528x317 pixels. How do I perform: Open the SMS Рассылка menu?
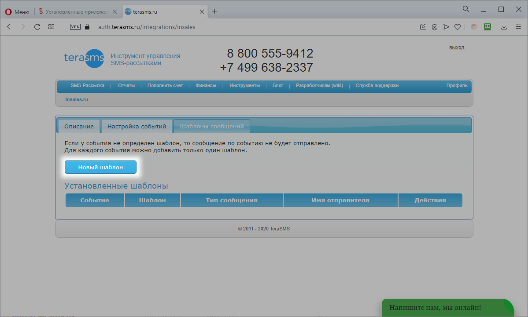(x=88, y=86)
